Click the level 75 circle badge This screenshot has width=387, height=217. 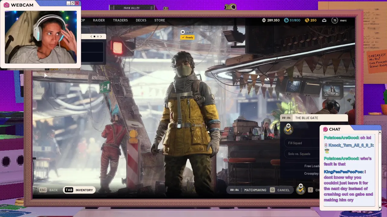pyautogui.click(x=334, y=20)
